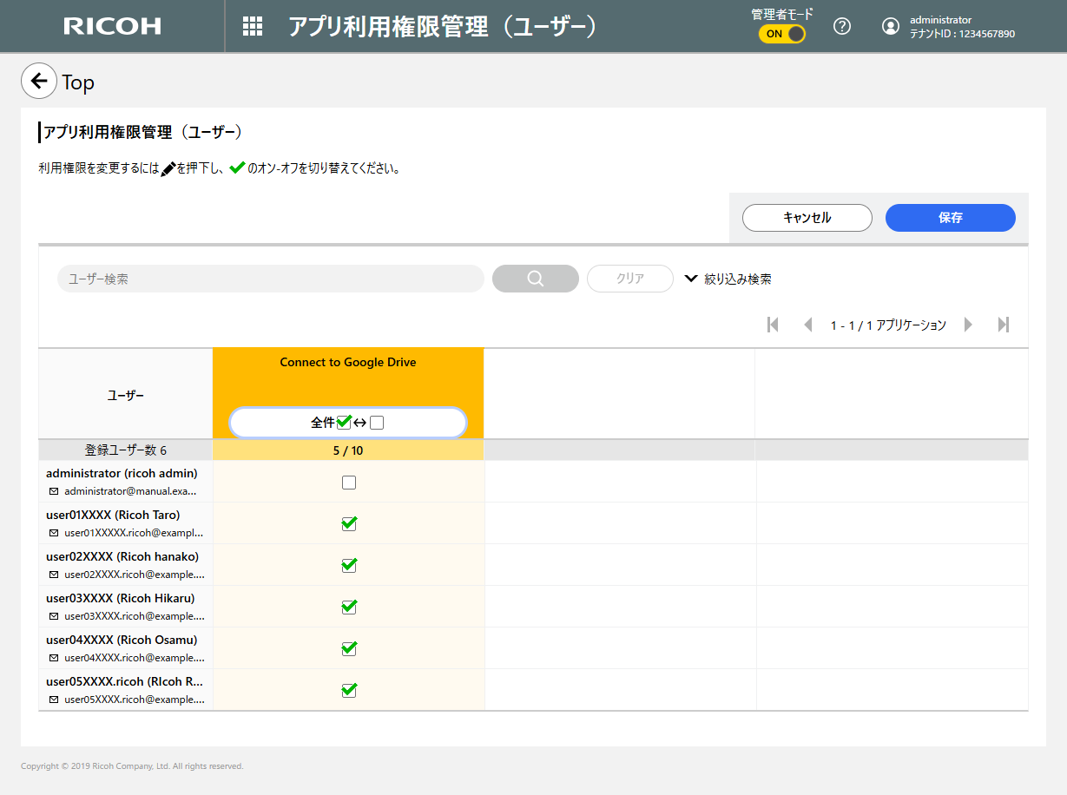This screenshot has height=795, width=1067.
Task: Click the 5 / 10 license count
Action: (348, 450)
